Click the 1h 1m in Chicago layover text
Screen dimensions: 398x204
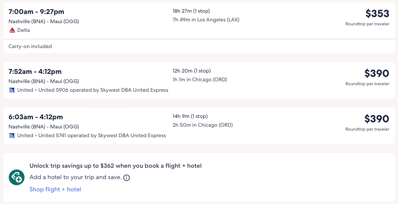click(x=200, y=80)
